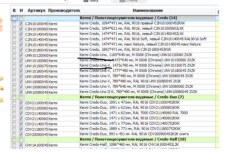The width and height of the screenshot is (227, 158).
Task: Click name 'Kermi Credo-Uno-V, 1473x790 мм'
Action: click(137, 66)
